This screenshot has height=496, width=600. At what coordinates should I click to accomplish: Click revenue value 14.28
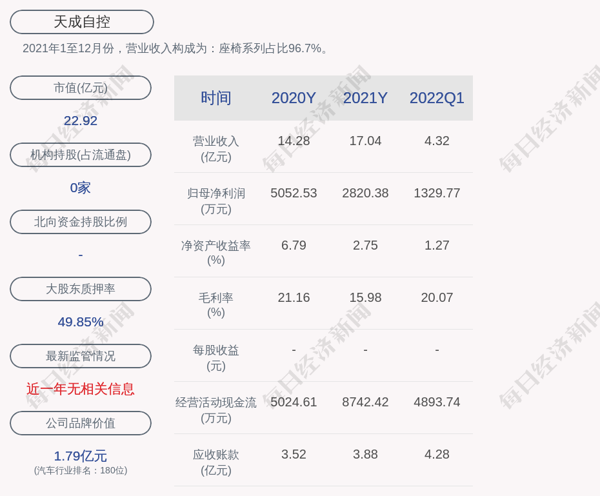[x=294, y=141]
